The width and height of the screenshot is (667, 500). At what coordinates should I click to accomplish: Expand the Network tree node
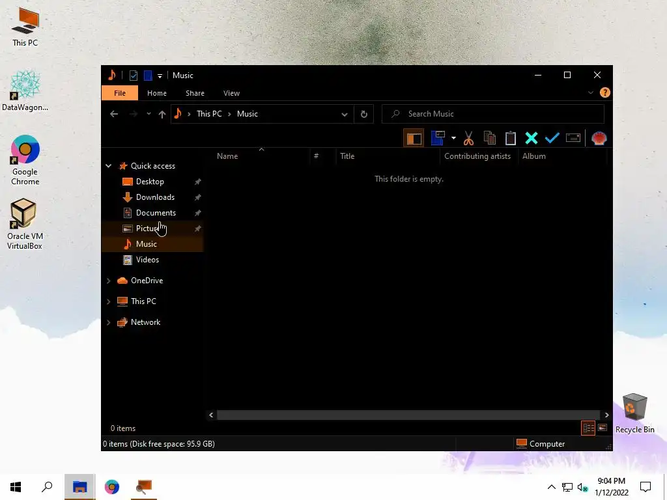[x=109, y=322]
